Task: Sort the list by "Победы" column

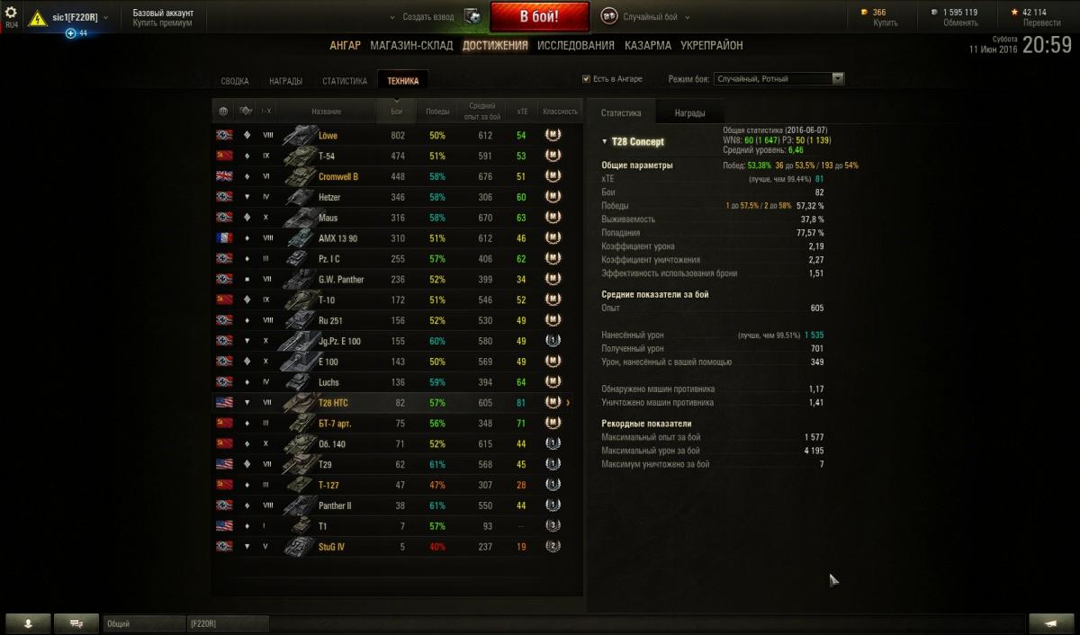Action: tap(437, 112)
